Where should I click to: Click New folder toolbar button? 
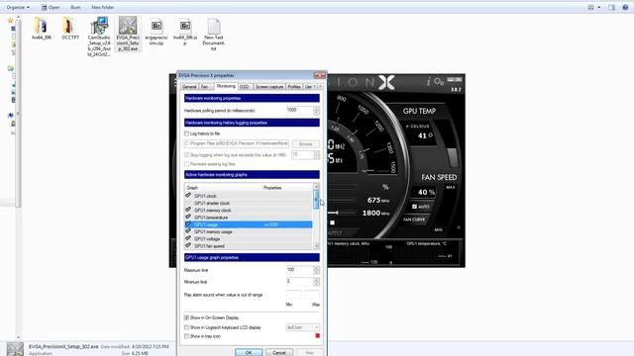tap(103, 7)
